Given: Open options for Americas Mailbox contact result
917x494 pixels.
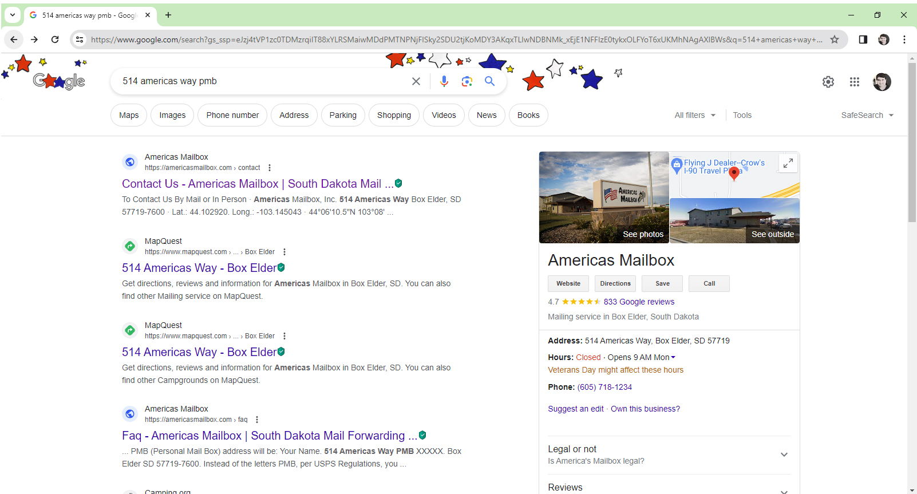Looking at the screenshot, I should (x=270, y=168).
